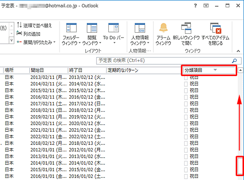Click end date 2019/02/12 cell
Viewport: 244px width, 180px height.
coord(87,117)
